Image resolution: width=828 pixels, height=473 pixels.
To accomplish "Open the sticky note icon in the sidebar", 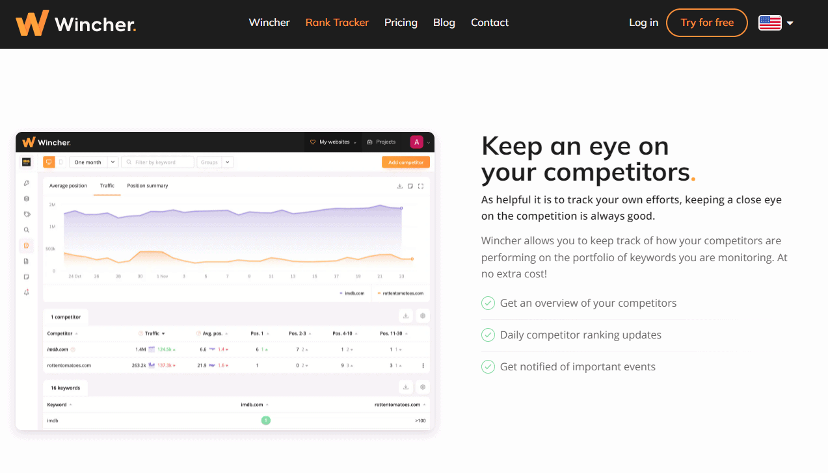I will [x=27, y=277].
